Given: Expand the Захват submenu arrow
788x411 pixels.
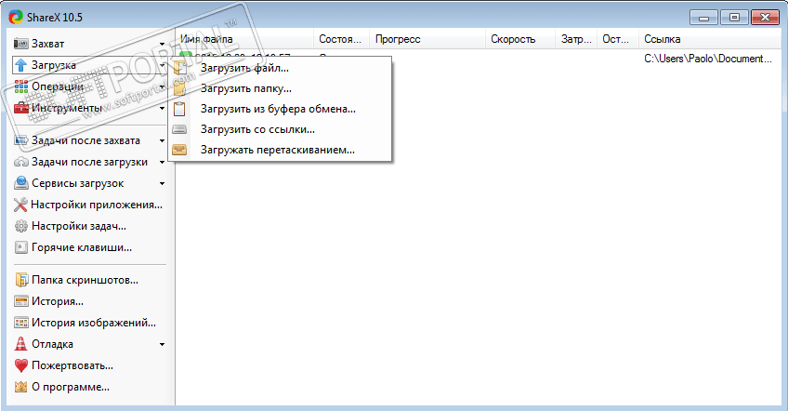Looking at the screenshot, I should coord(162,45).
